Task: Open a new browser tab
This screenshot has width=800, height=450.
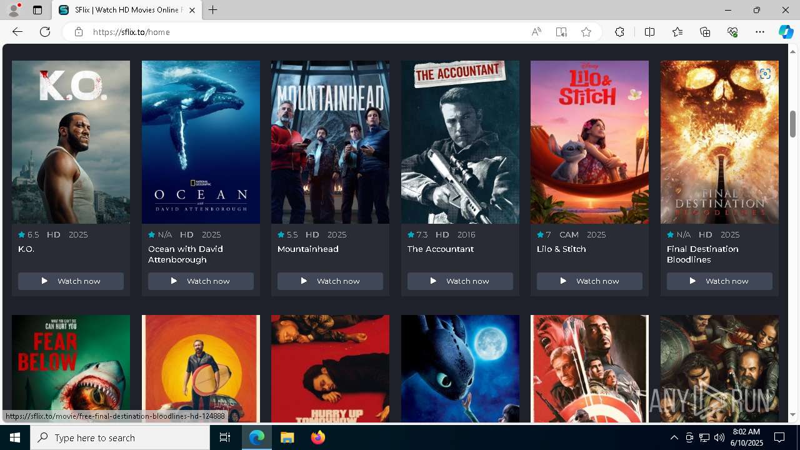Action: [x=213, y=10]
